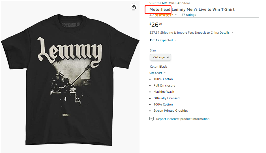Viewport: 266px width, 153px height.
Task: Click Report incorrect product information link
Action: [183, 119]
